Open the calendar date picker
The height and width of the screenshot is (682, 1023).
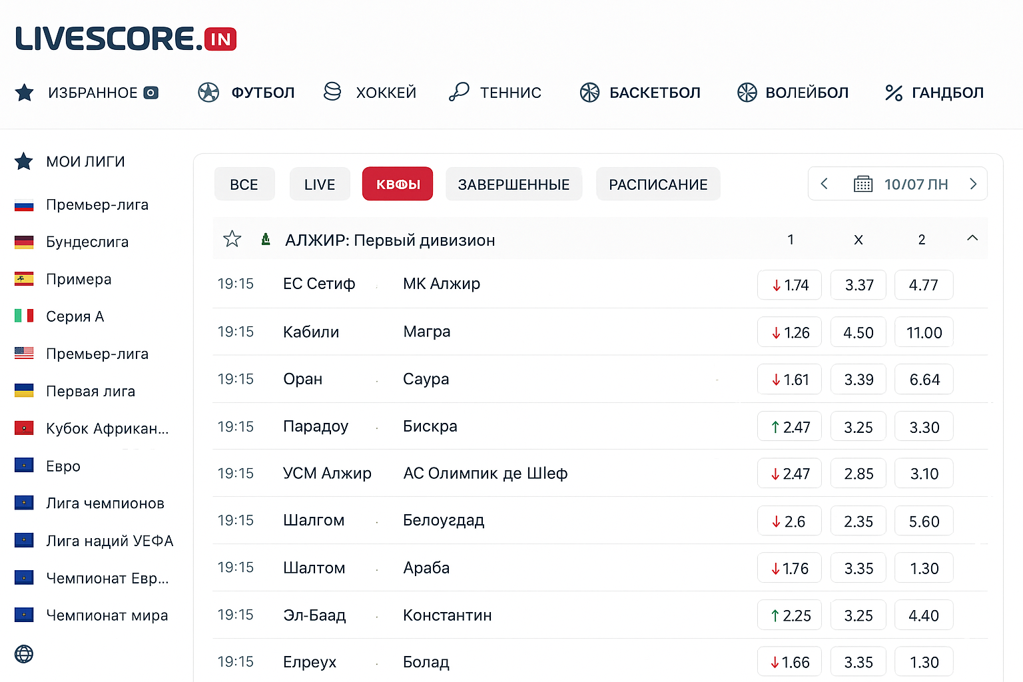(864, 184)
